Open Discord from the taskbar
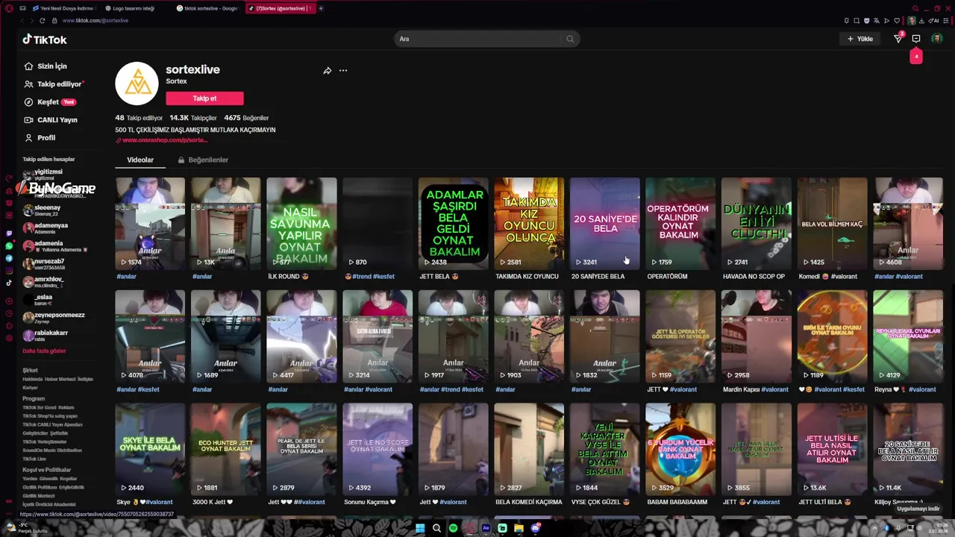 [535, 528]
